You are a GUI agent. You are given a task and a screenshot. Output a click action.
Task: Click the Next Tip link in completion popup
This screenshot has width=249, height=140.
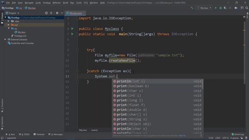[182, 136]
